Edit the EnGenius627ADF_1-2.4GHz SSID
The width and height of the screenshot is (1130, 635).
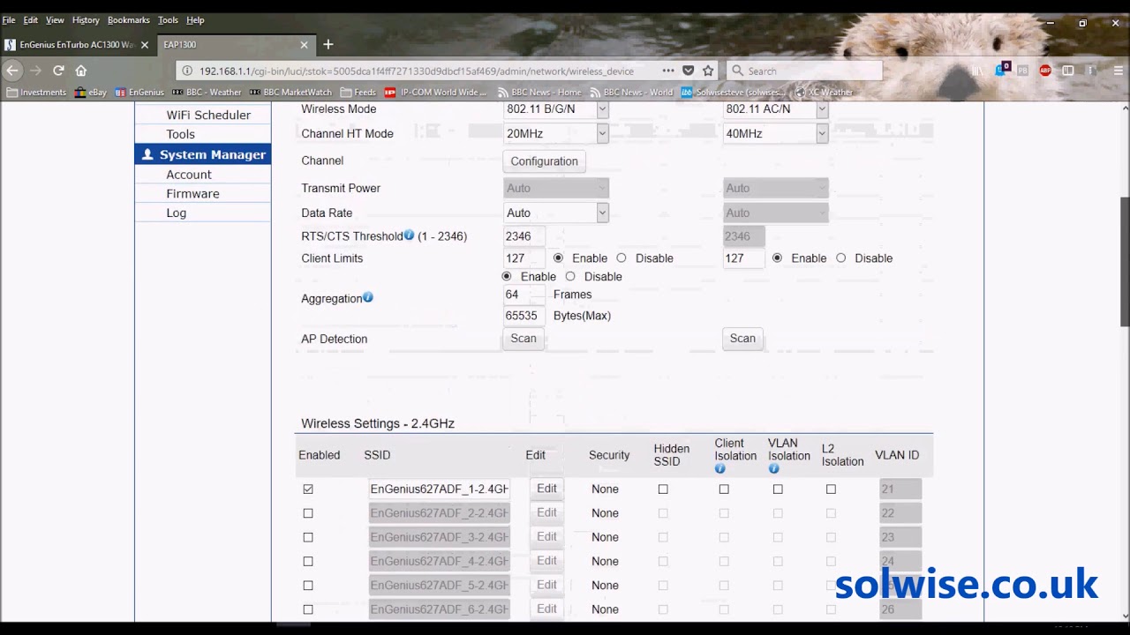pos(546,489)
